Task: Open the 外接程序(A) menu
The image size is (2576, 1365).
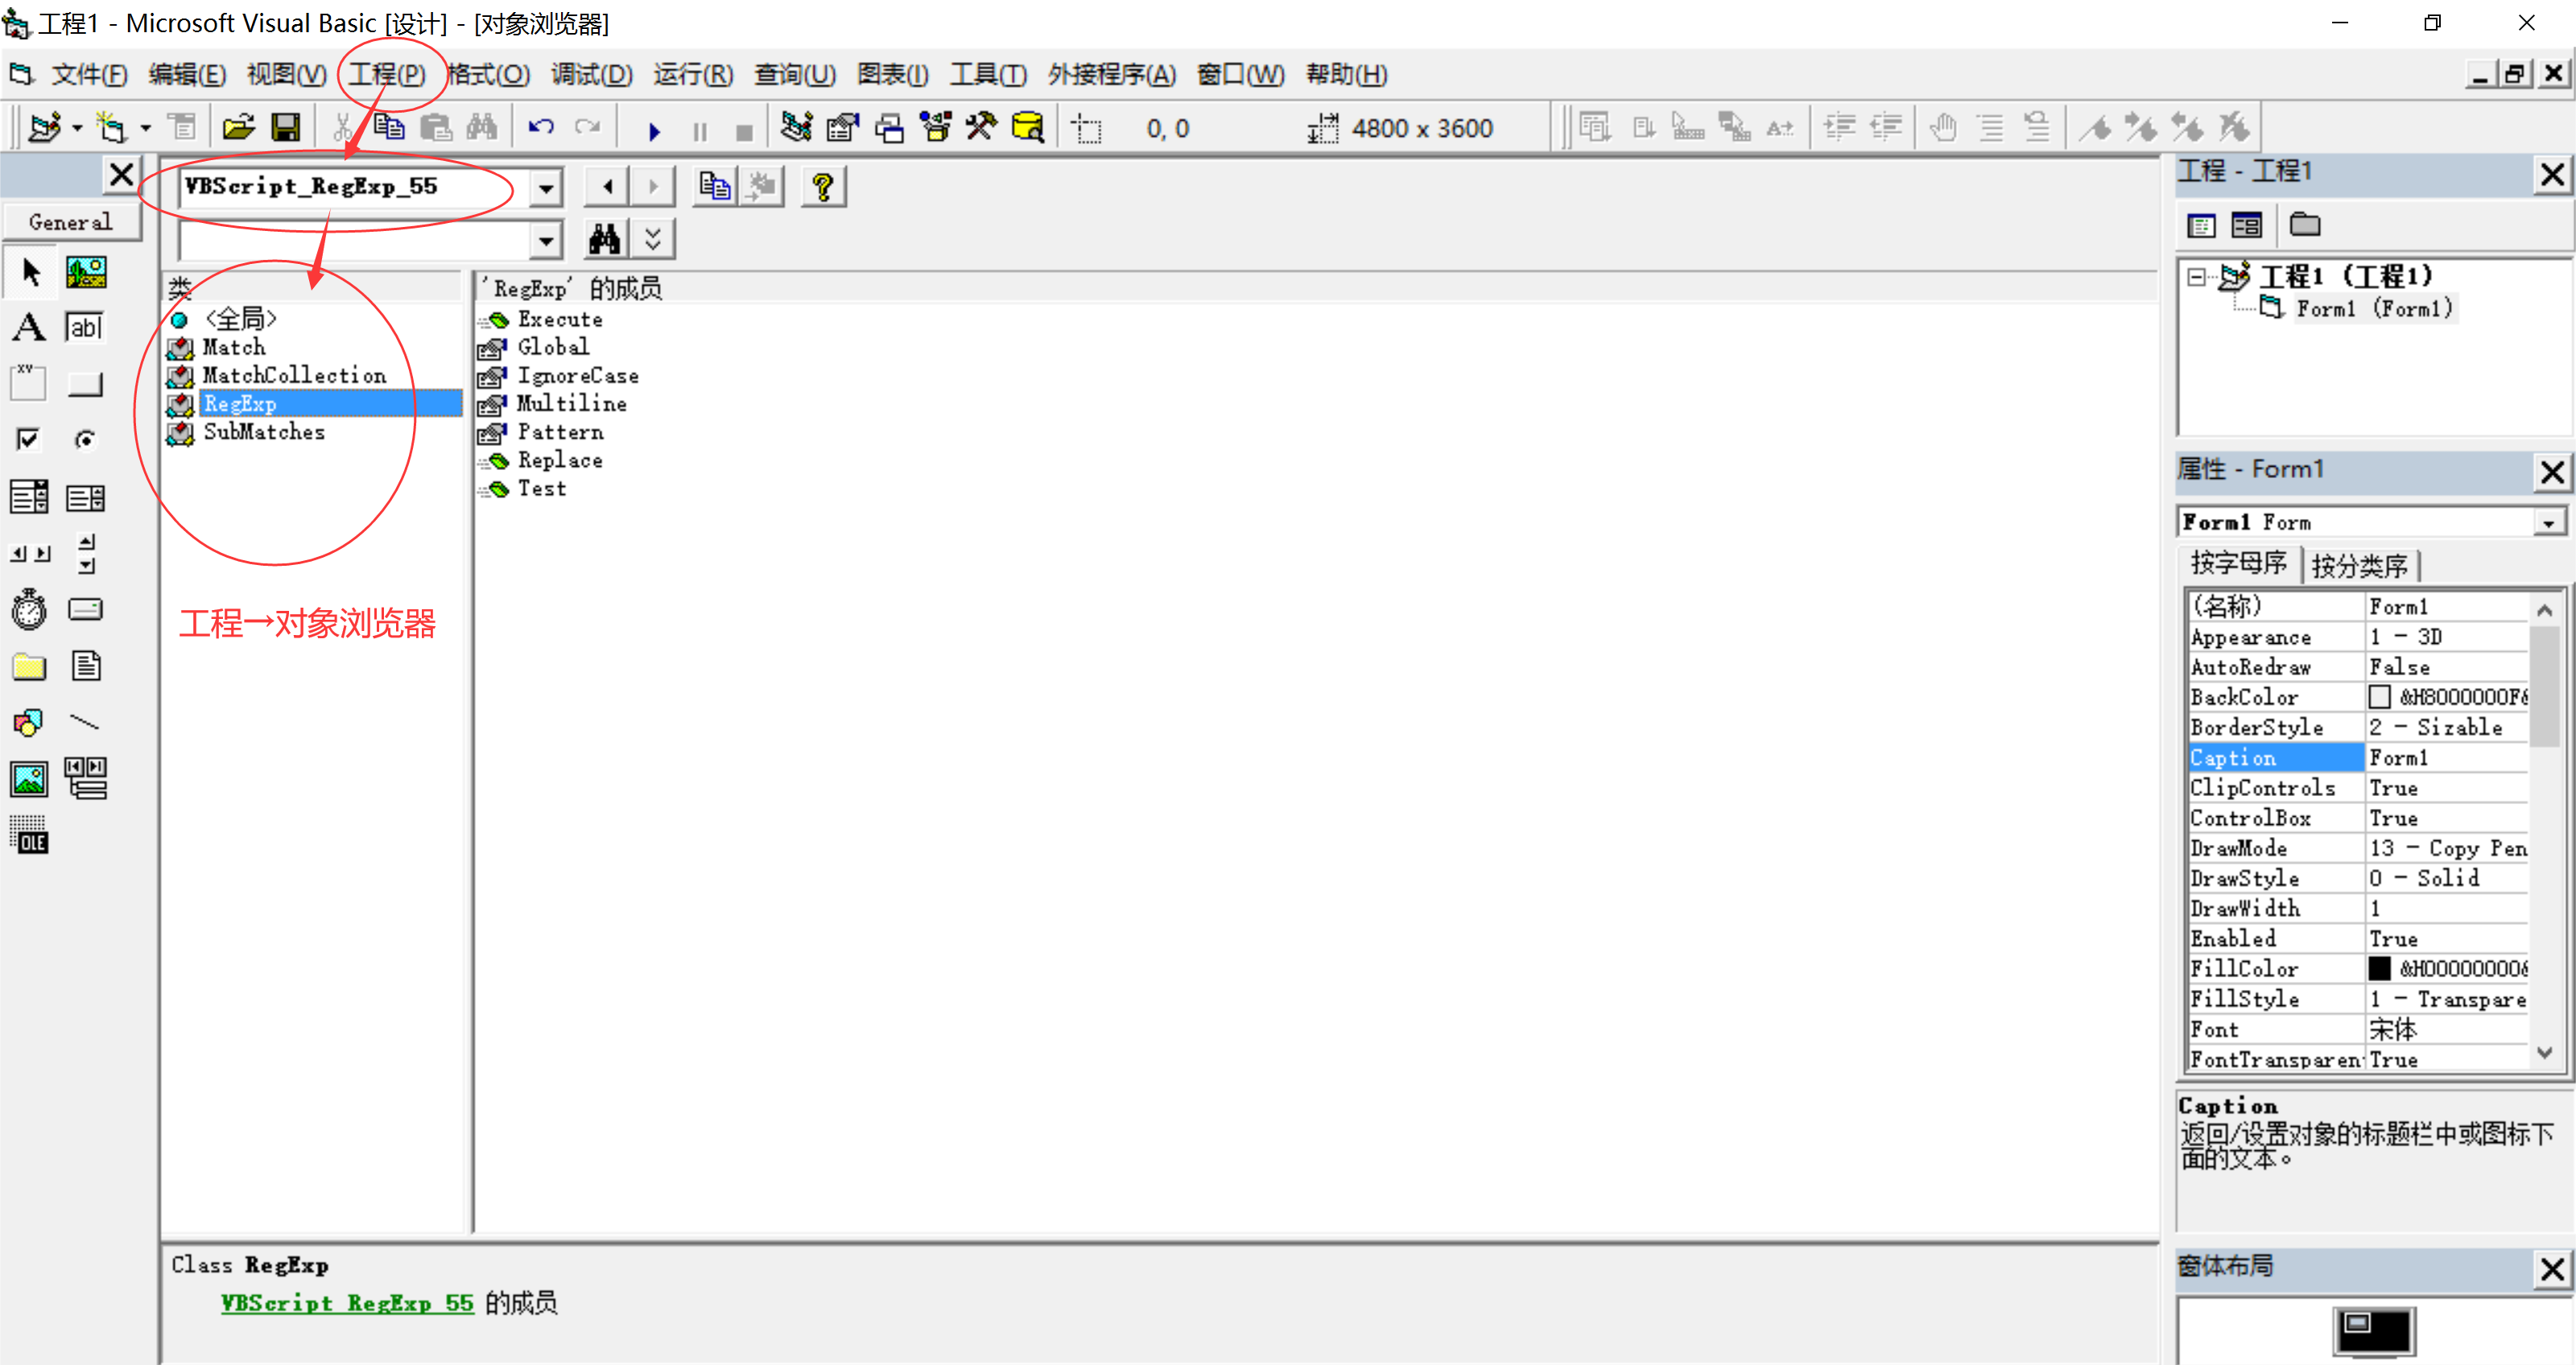Action: click(1112, 75)
